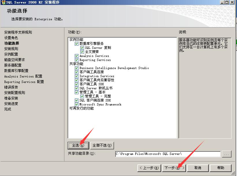Click 准备安装 step in sidebar
The height and width of the screenshot is (176, 237).
[x=11, y=98]
